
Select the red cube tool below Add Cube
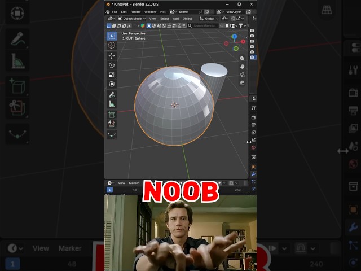pyautogui.click(x=112, y=124)
